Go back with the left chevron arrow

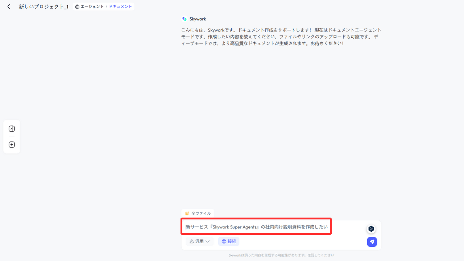(x=9, y=7)
